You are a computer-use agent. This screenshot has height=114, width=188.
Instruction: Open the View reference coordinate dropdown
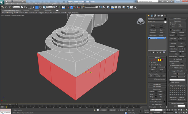[x=50, y=7]
